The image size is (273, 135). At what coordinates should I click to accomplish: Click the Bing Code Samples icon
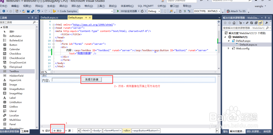pyautogui.click(x=54, y=11)
